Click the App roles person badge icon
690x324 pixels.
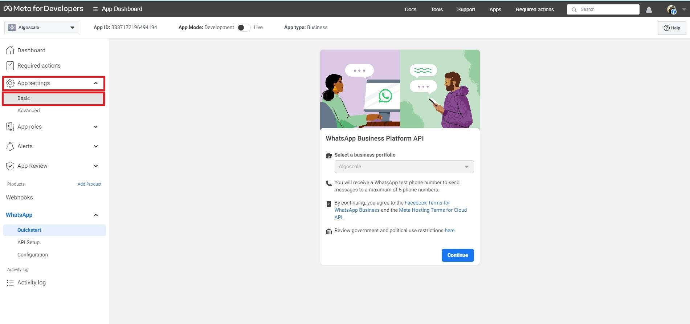click(10, 127)
